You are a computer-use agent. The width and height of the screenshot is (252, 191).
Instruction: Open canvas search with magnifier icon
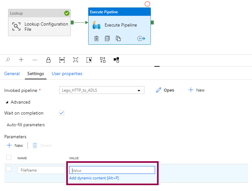click(8, 60)
